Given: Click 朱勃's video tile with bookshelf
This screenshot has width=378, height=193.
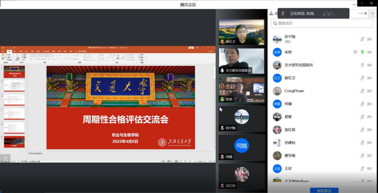Looking at the screenshot, I should 242,90.
